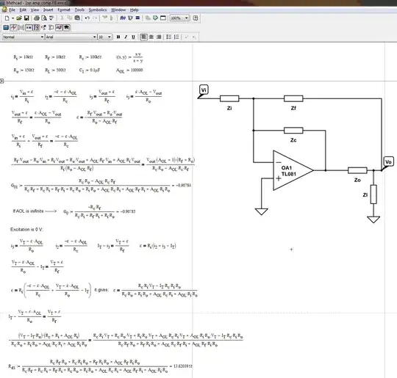
Task: Select the Zc component in circuit diagram
Action: 293,131
